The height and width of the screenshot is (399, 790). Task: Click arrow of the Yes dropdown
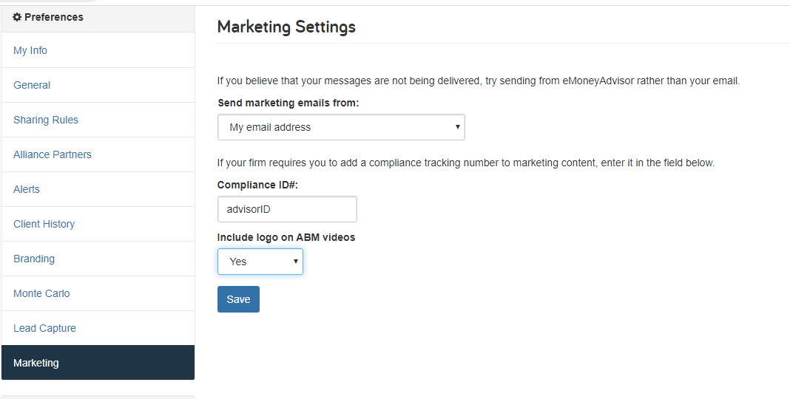(296, 261)
